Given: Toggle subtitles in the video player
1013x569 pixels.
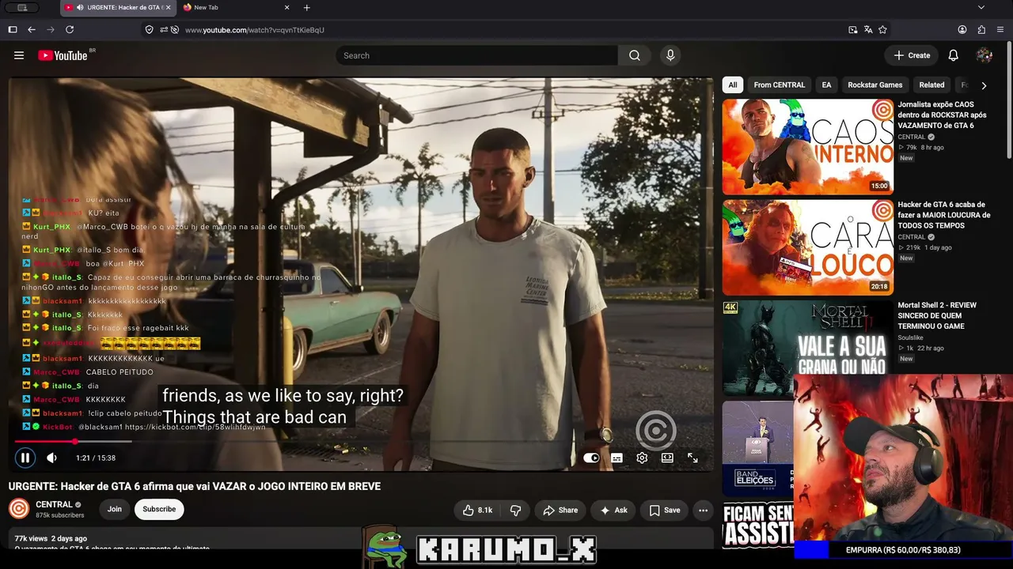Looking at the screenshot, I should (x=617, y=458).
